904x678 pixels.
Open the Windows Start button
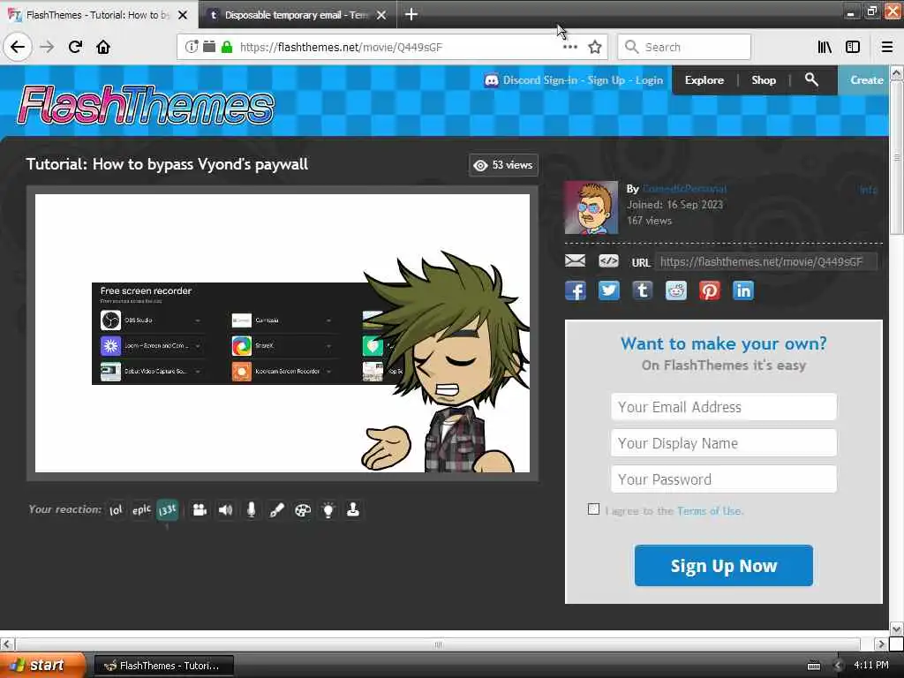click(43, 666)
